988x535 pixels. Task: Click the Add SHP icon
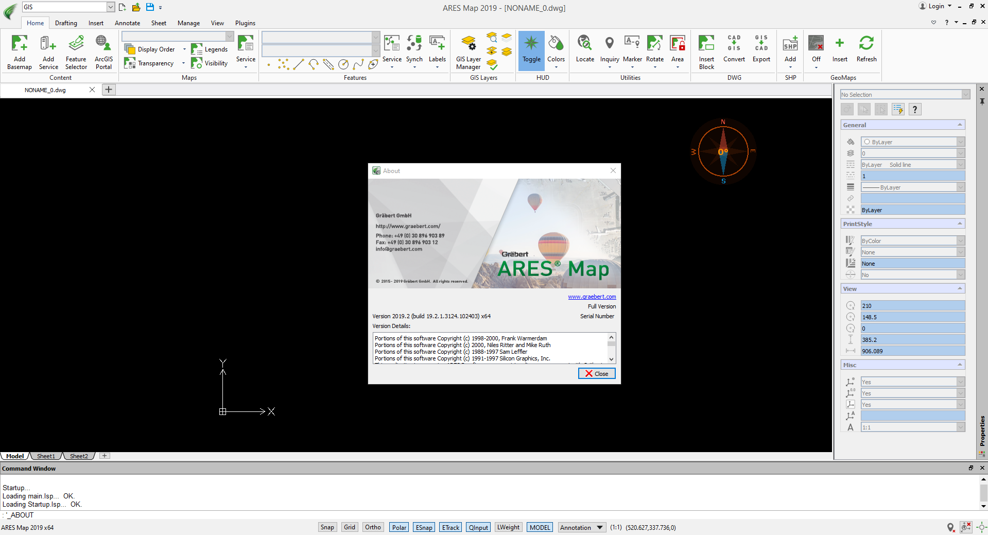pyautogui.click(x=790, y=44)
